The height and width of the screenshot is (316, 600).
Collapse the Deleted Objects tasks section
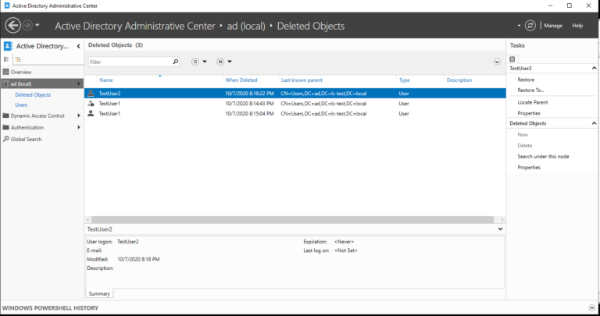[x=594, y=123]
